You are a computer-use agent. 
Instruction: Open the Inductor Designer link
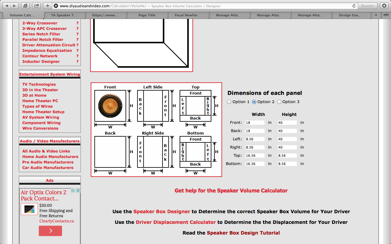(41, 62)
